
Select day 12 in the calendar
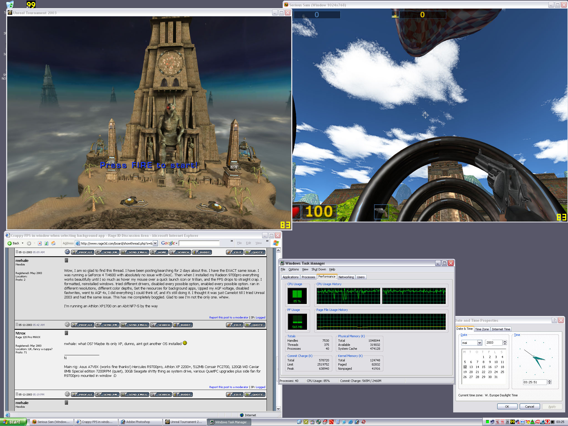click(465, 367)
